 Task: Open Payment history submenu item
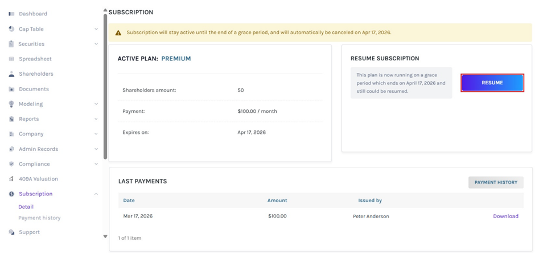39,218
